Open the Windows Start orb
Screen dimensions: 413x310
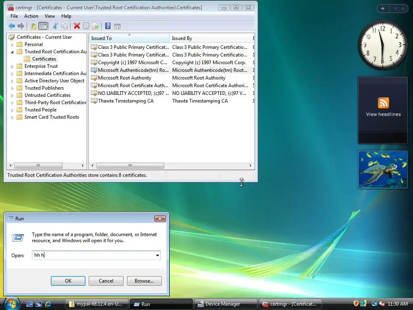tap(12, 304)
